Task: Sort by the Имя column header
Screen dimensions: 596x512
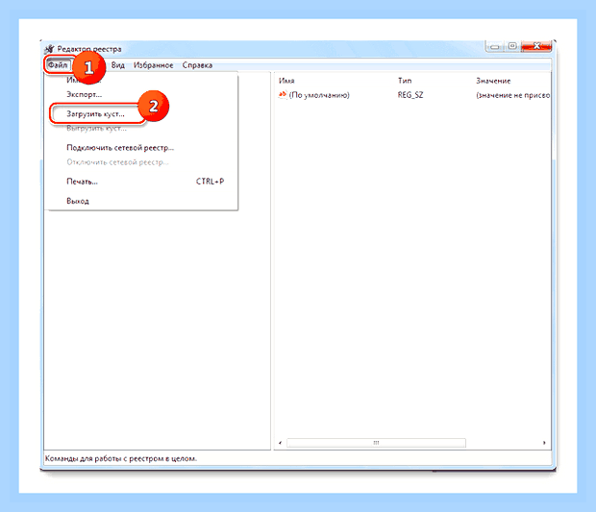Action: coord(286,81)
